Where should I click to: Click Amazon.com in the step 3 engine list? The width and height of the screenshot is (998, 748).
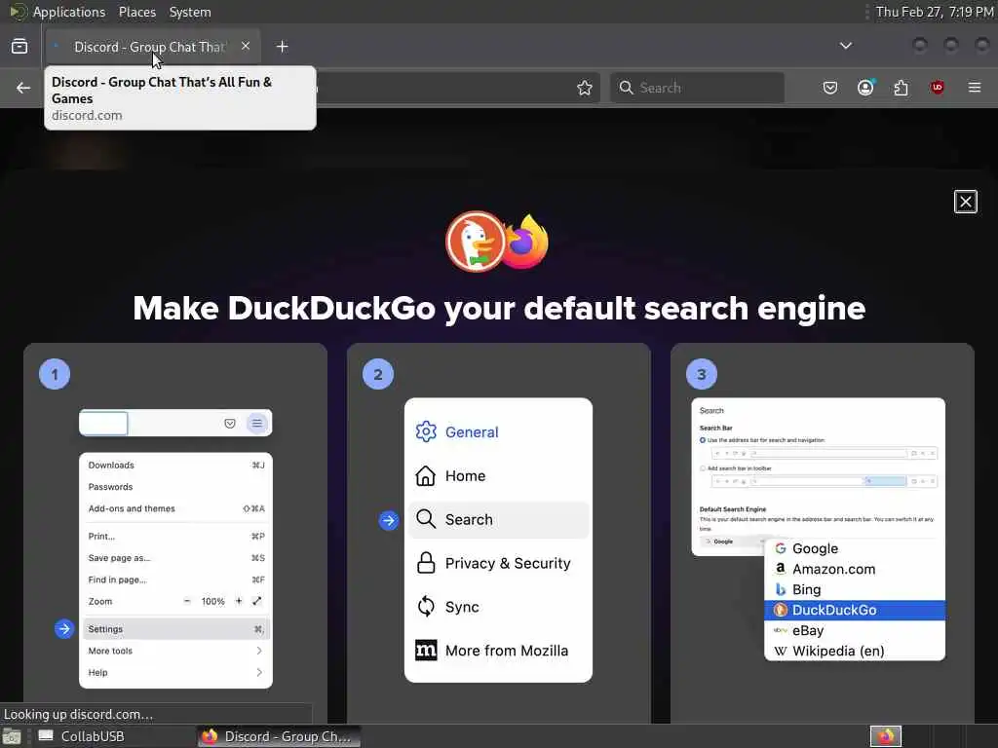click(x=855, y=569)
